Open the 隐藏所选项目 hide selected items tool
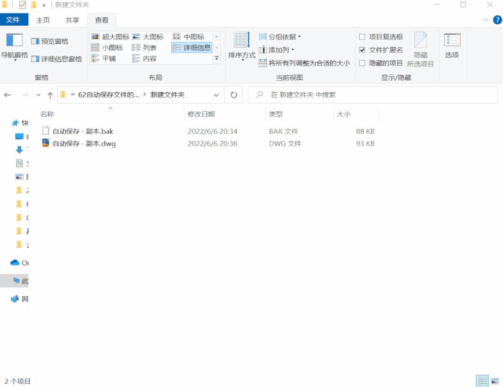503x387 pixels. pos(421,49)
